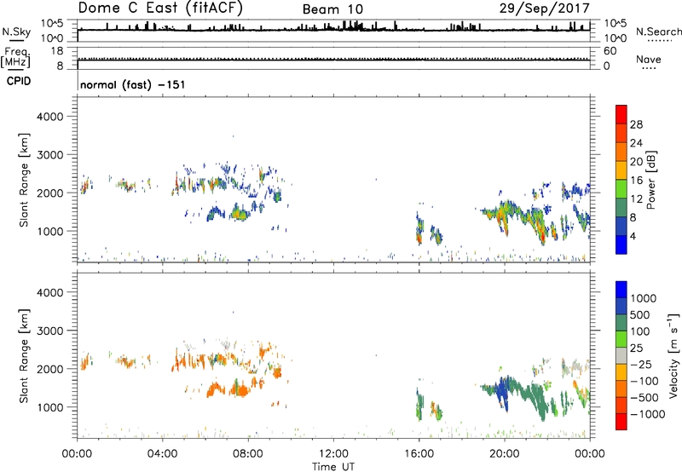
Task: Click the '18' tick on frequency axis
Action: point(57,51)
